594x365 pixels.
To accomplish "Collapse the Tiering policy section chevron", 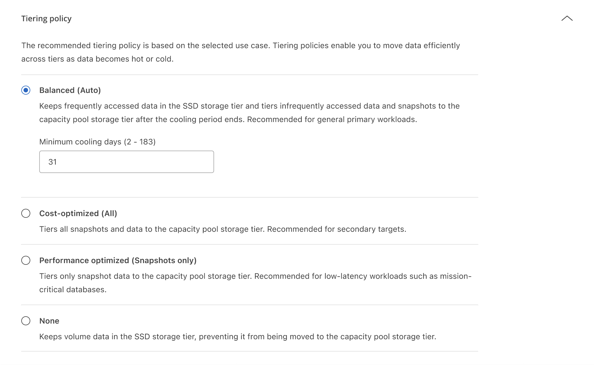I will pyautogui.click(x=567, y=18).
